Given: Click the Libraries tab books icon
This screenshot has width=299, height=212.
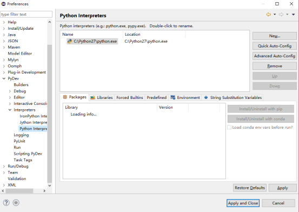Looking at the screenshot, I should 92,97.
